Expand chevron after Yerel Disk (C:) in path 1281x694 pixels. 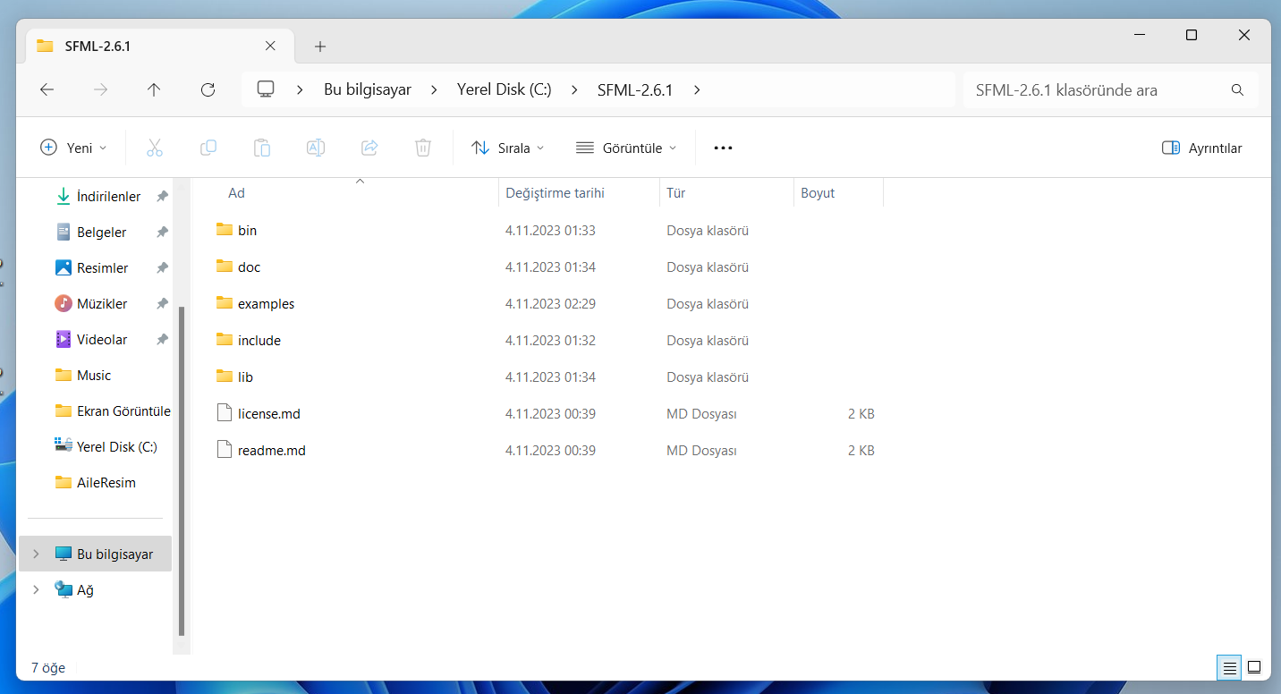coord(574,89)
